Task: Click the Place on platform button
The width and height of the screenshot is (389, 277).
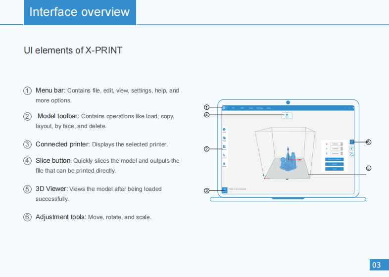Action: 334,159
